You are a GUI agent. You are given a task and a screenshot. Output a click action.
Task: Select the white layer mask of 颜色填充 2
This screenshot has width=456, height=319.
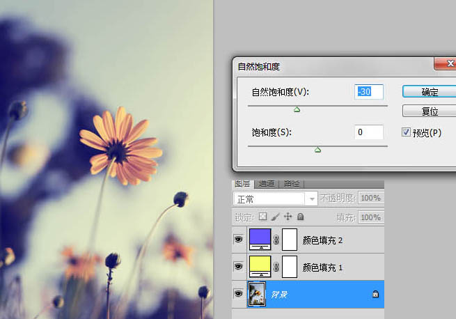289,240
